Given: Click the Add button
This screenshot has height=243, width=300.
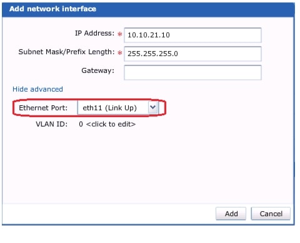Looking at the screenshot, I should [231, 214].
